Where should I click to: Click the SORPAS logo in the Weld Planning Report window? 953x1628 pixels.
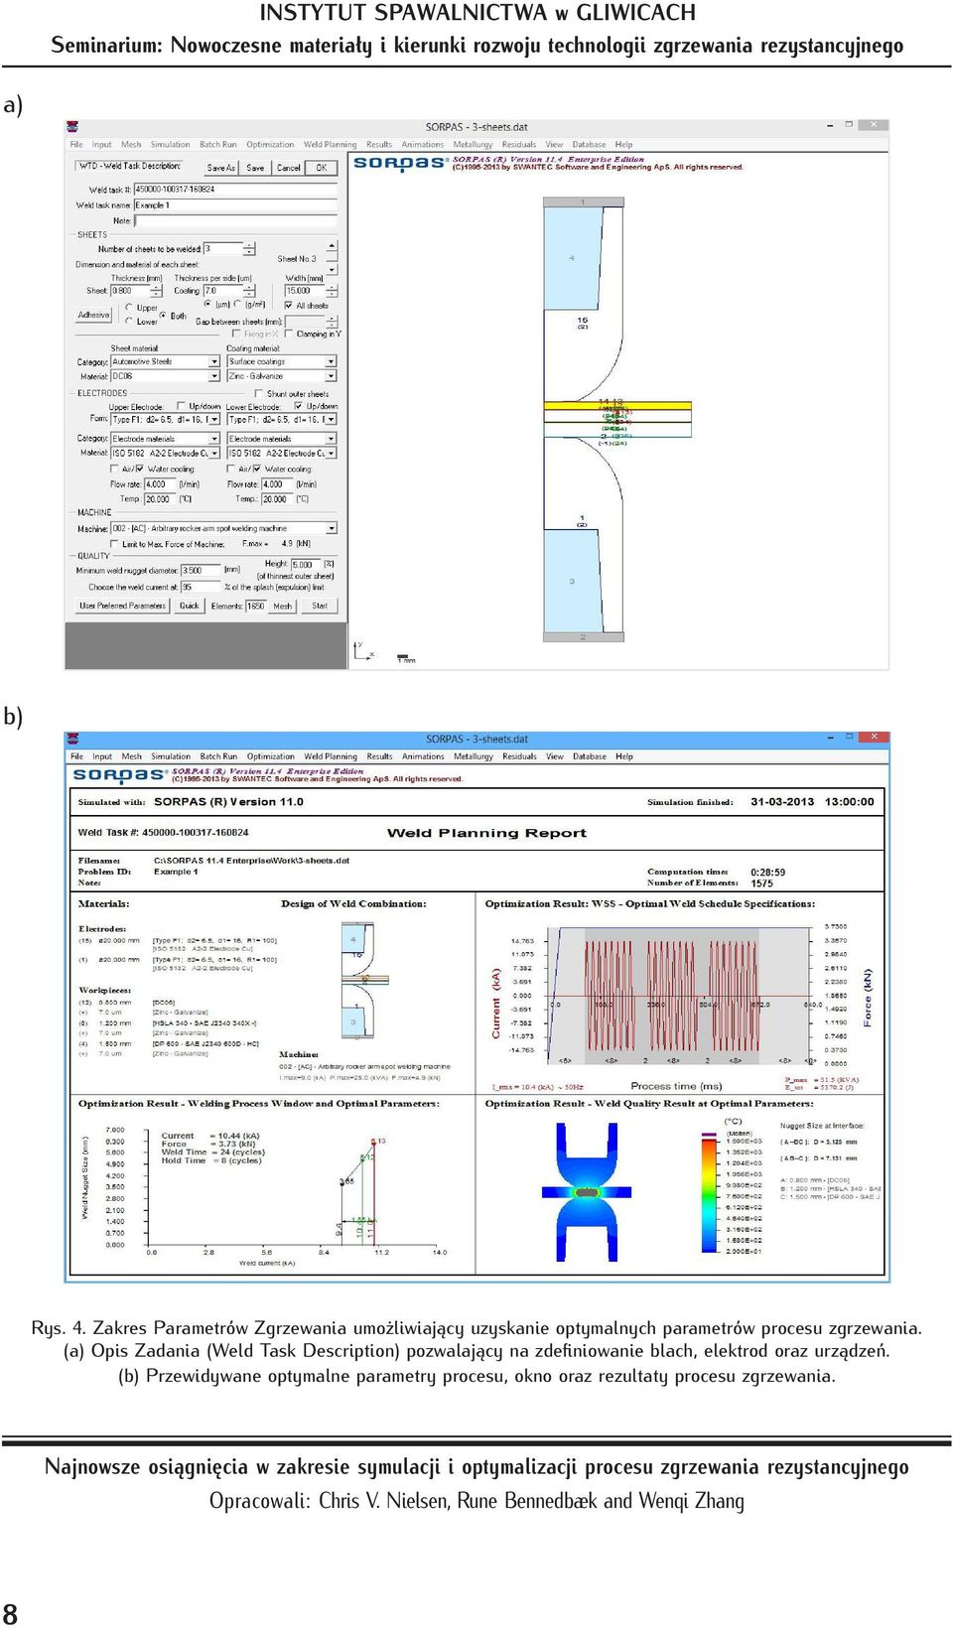119,775
